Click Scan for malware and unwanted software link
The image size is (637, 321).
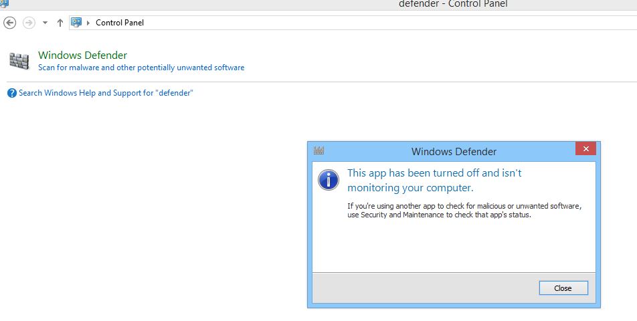(141, 68)
